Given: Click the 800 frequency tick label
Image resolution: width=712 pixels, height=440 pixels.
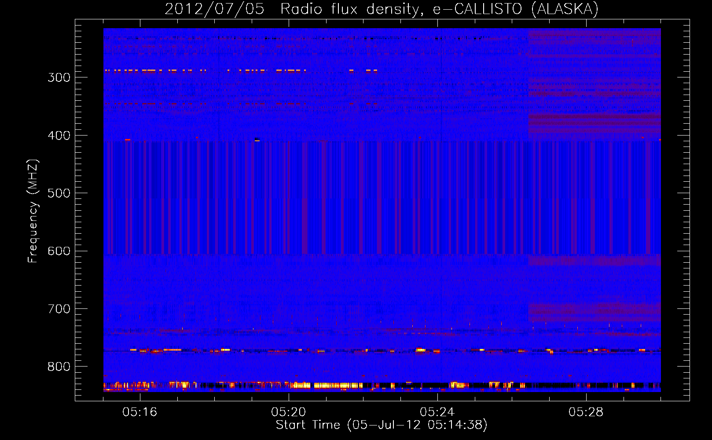Looking at the screenshot, I should click(59, 367).
